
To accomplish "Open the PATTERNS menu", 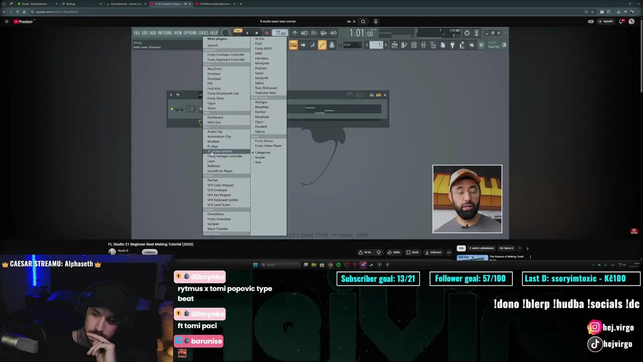I will point(165,33).
